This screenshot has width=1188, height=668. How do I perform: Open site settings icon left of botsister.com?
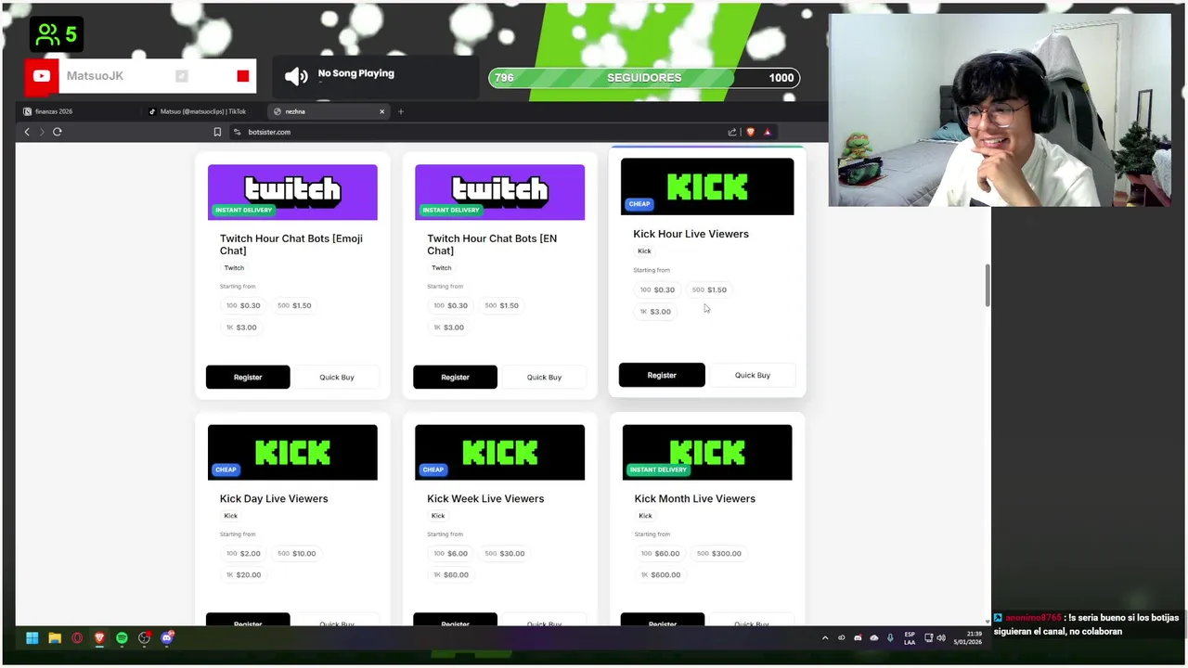(x=237, y=132)
